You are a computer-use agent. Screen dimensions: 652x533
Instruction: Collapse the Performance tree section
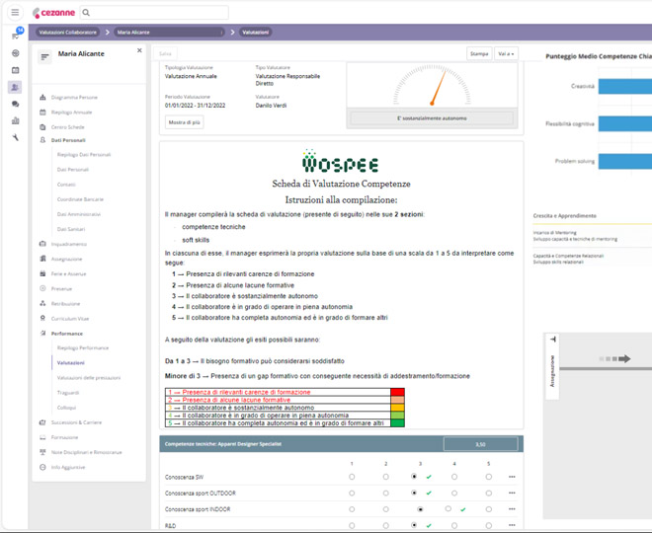click(x=67, y=334)
